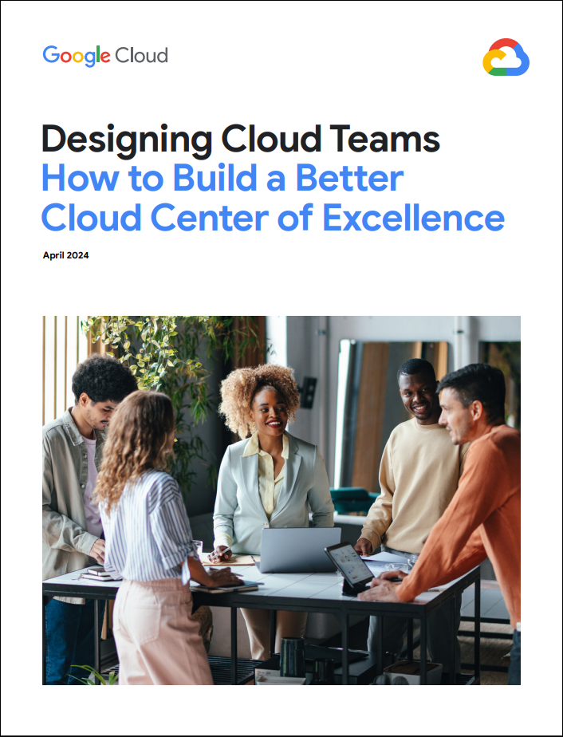This screenshot has height=737, width=563.
Task: Click the word "Excellence" in the subtitle
Action: (x=429, y=216)
